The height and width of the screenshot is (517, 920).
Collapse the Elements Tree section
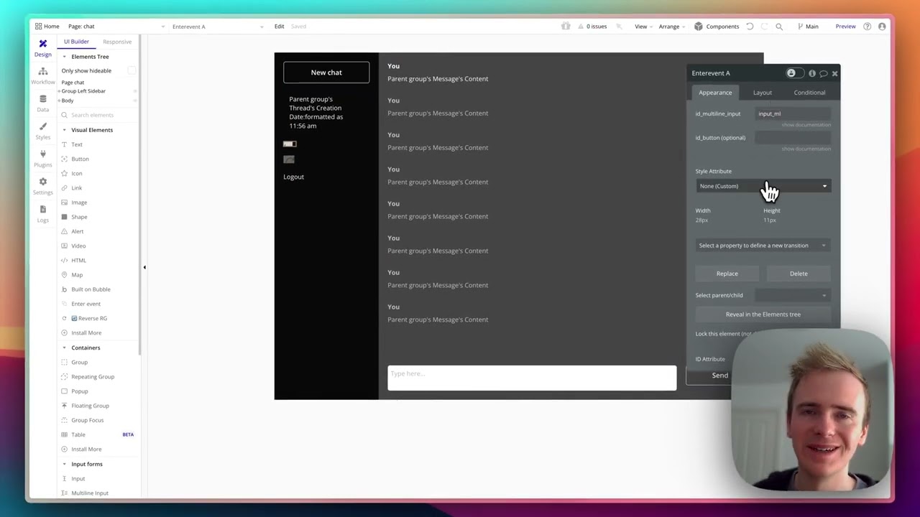[64, 57]
